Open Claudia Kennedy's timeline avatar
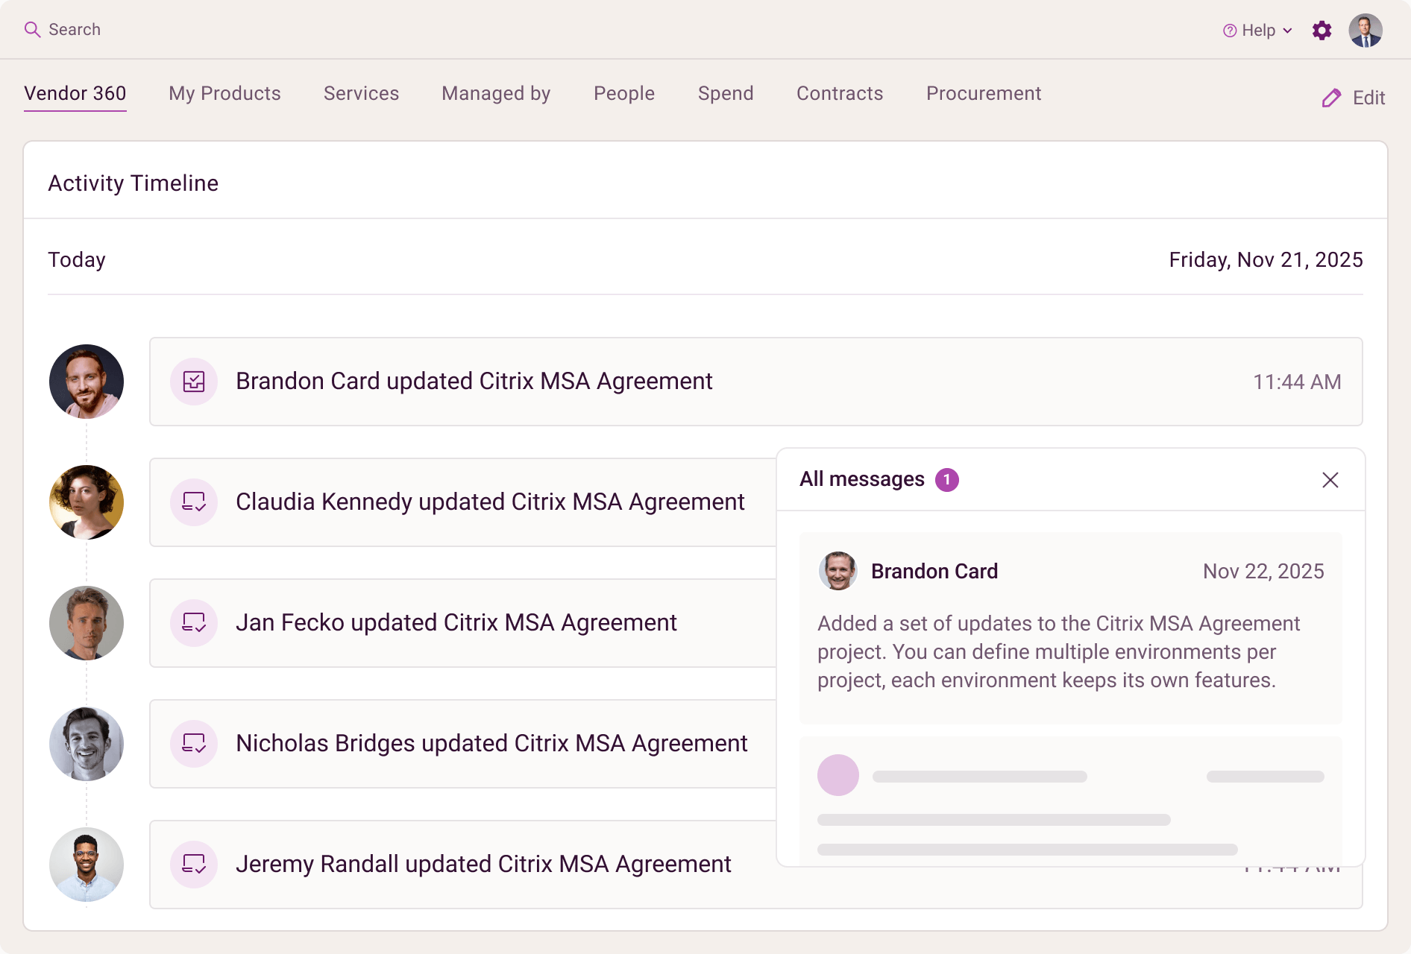1411x954 pixels. click(87, 502)
